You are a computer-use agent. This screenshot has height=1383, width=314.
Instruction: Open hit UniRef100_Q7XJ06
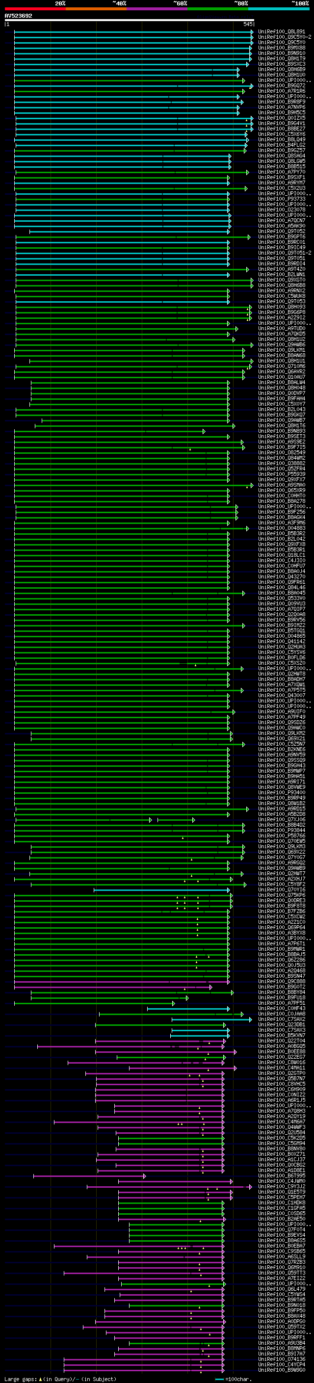point(281,820)
